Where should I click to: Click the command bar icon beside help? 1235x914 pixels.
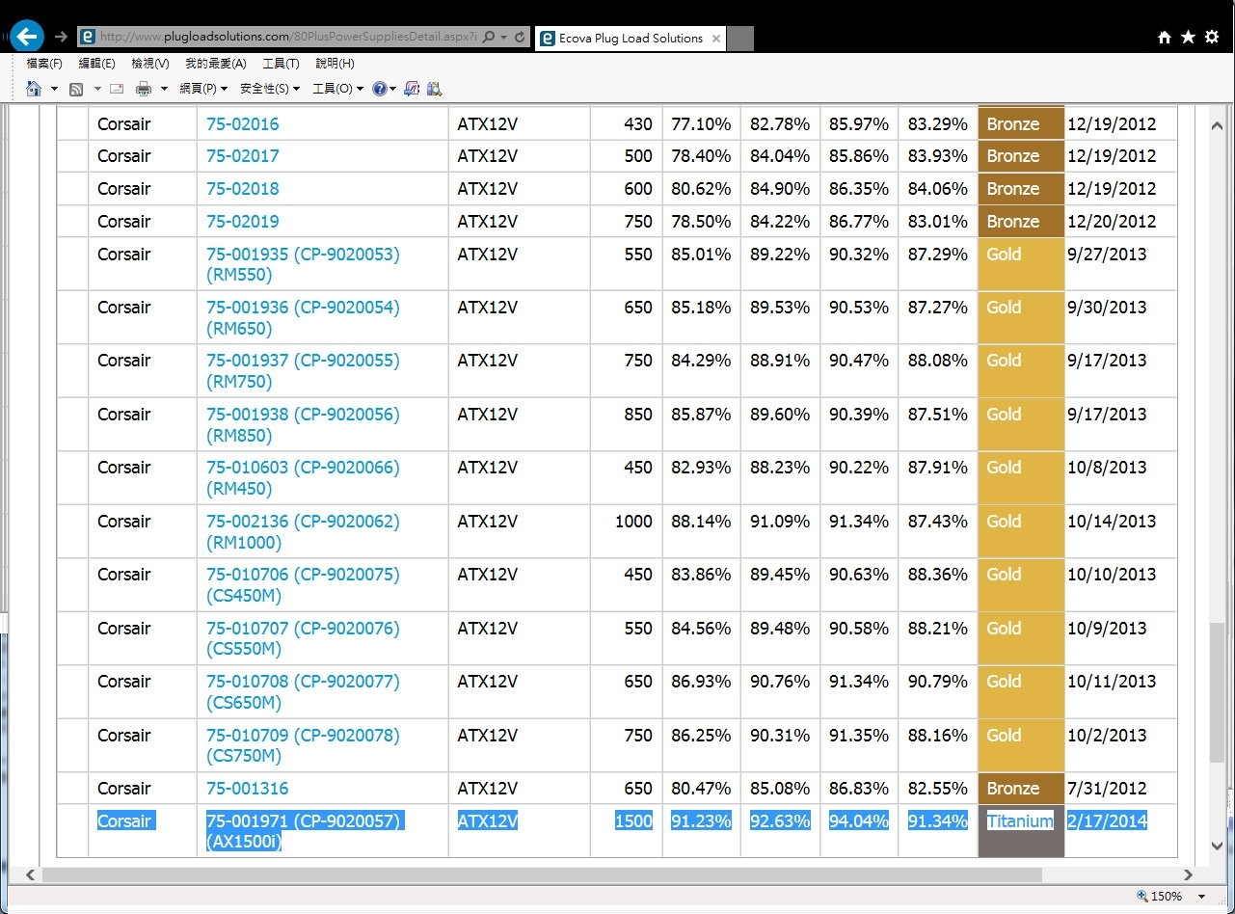click(412, 89)
